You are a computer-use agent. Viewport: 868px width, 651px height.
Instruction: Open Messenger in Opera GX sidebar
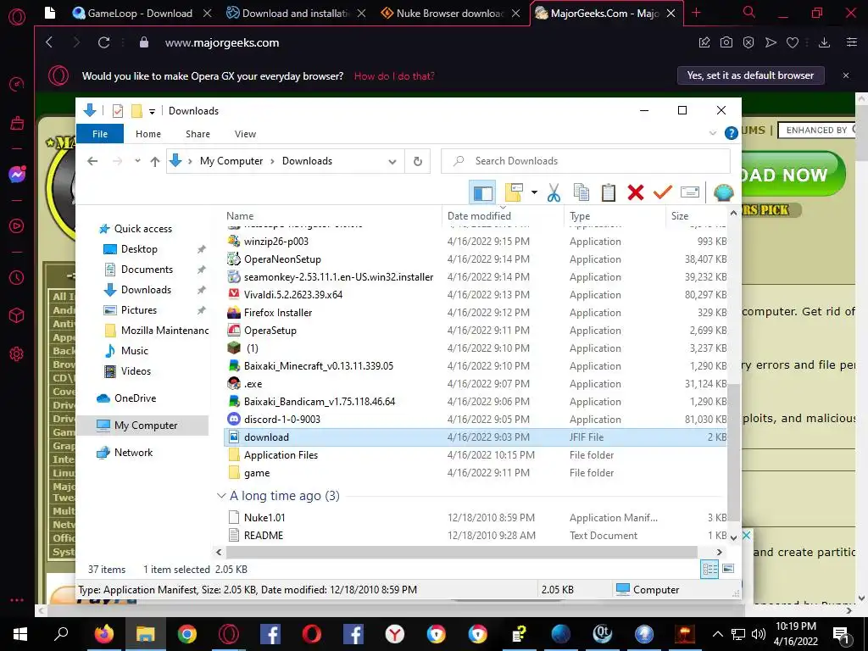(x=17, y=175)
